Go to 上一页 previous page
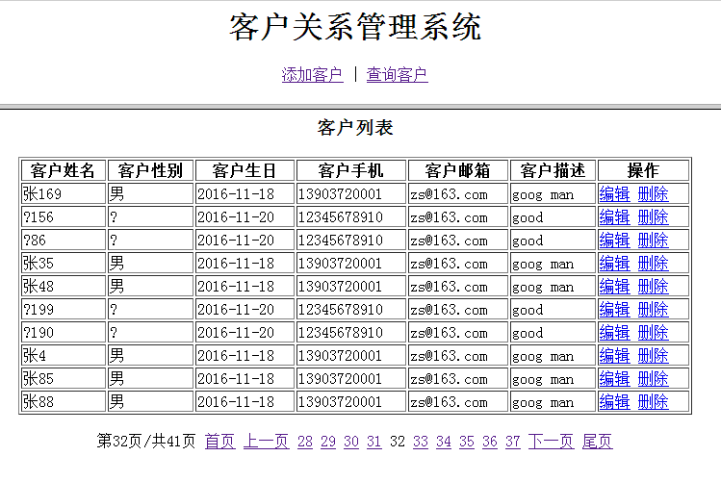The height and width of the screenshot is (482, 721). (x=267, y=442)
